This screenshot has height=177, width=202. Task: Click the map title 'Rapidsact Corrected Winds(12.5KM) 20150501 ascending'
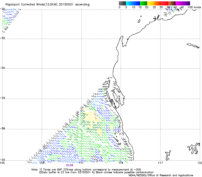coord(47,5)
